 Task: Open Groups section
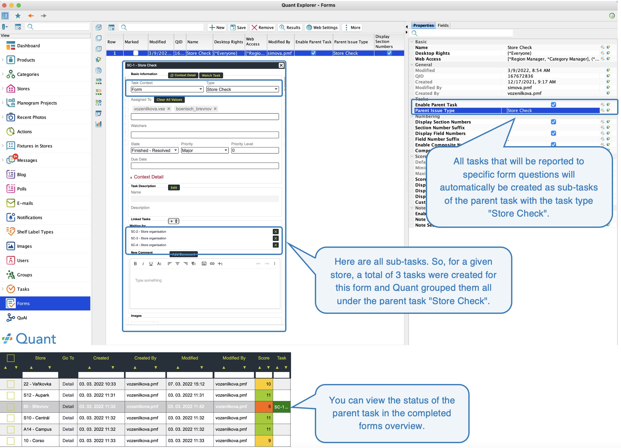[x=24, y=275]
